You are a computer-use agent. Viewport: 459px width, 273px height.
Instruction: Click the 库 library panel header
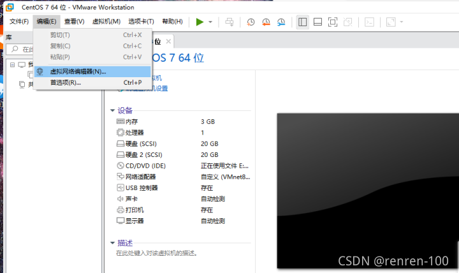(x=9, y=38)
